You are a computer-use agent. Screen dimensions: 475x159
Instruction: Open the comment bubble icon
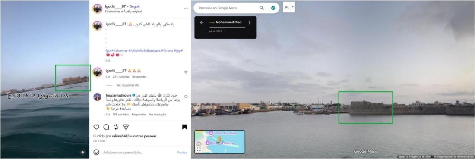point(106,127)
